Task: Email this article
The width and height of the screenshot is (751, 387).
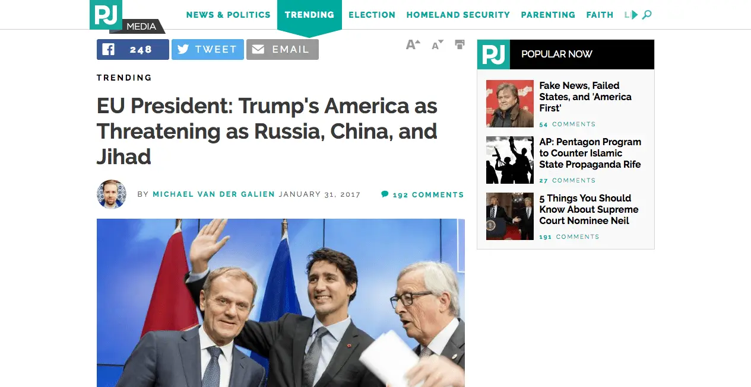Action: pos(283,50)
